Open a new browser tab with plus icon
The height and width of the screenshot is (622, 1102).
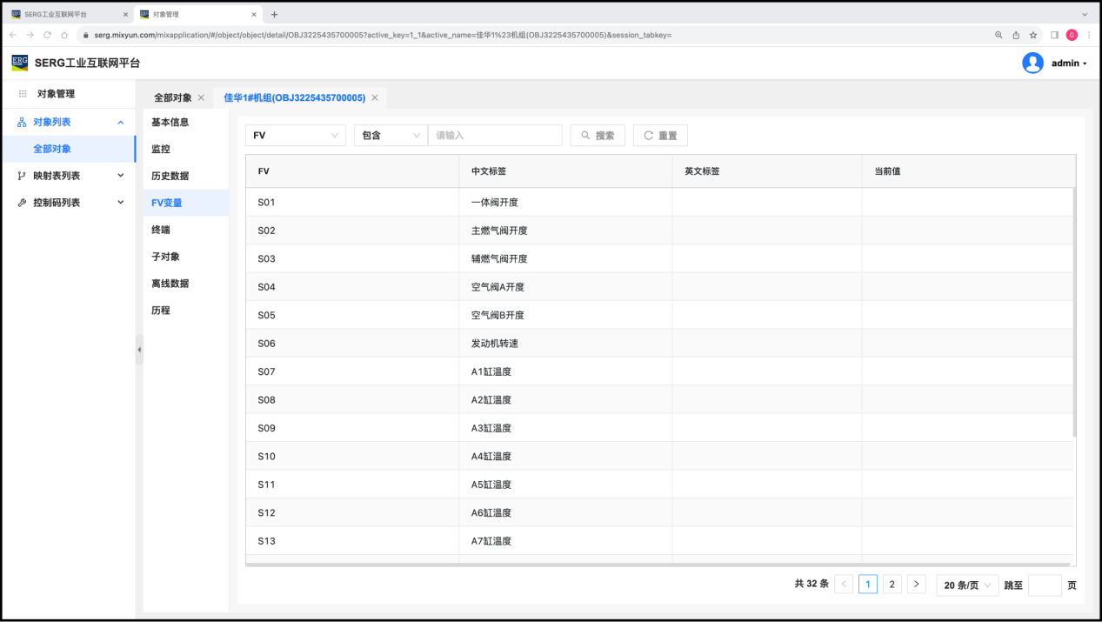pos(275,14)
